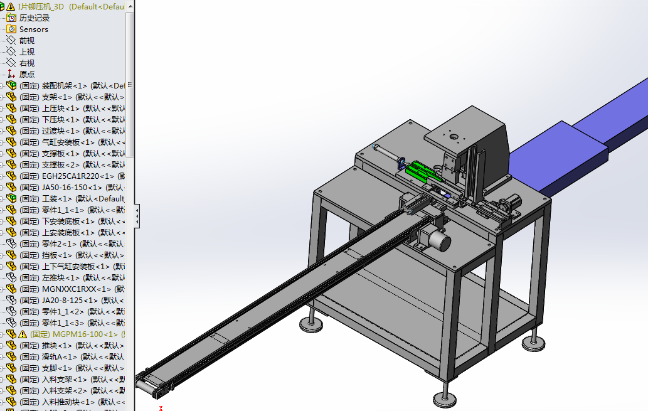Screen dimensions: 648x411
Task: Select the tree row '推块<1>'
Action: (x=63, y=345)
